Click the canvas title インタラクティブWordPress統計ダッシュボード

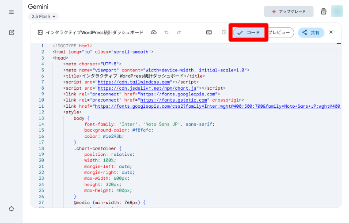[x=95, y=33]
